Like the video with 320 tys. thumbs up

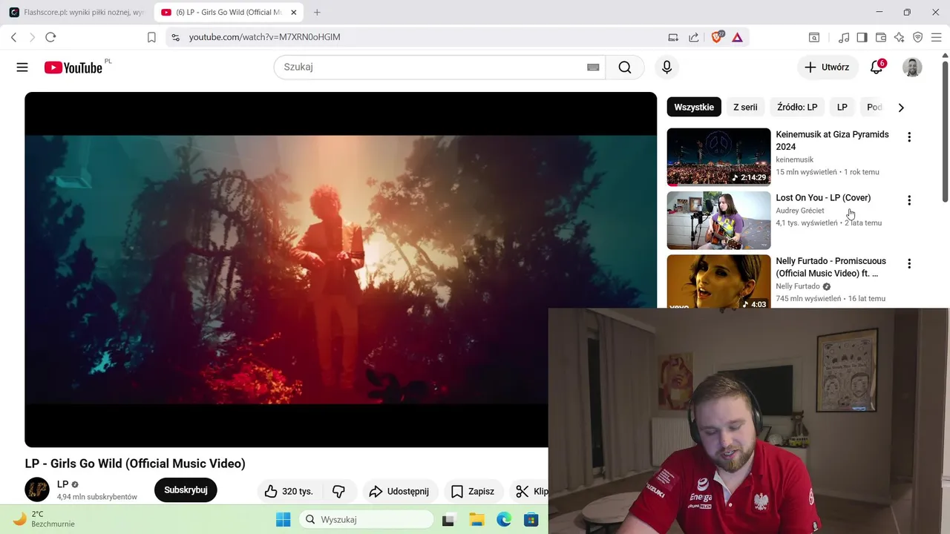tap(289, 491)
